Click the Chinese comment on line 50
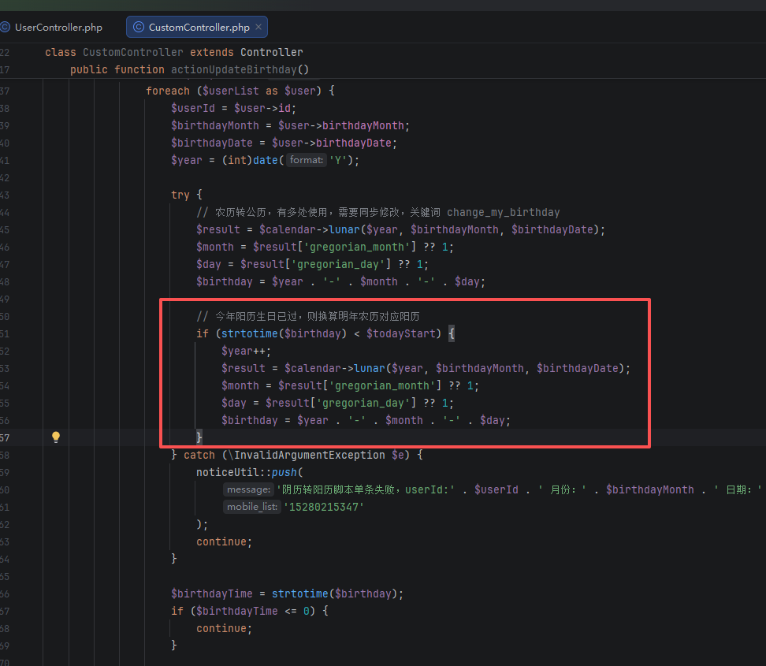Screen dimensions: 766x666 (x=308, y=317)
